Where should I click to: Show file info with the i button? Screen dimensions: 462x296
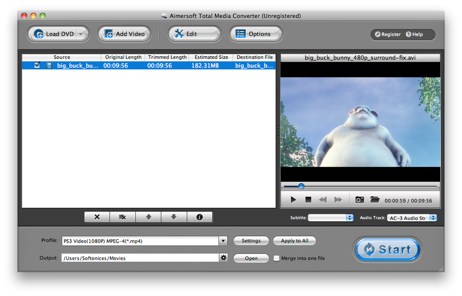pyautogui.click(x=199, y=217)
